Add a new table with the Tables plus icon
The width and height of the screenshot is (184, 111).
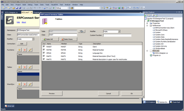[19, 67]
